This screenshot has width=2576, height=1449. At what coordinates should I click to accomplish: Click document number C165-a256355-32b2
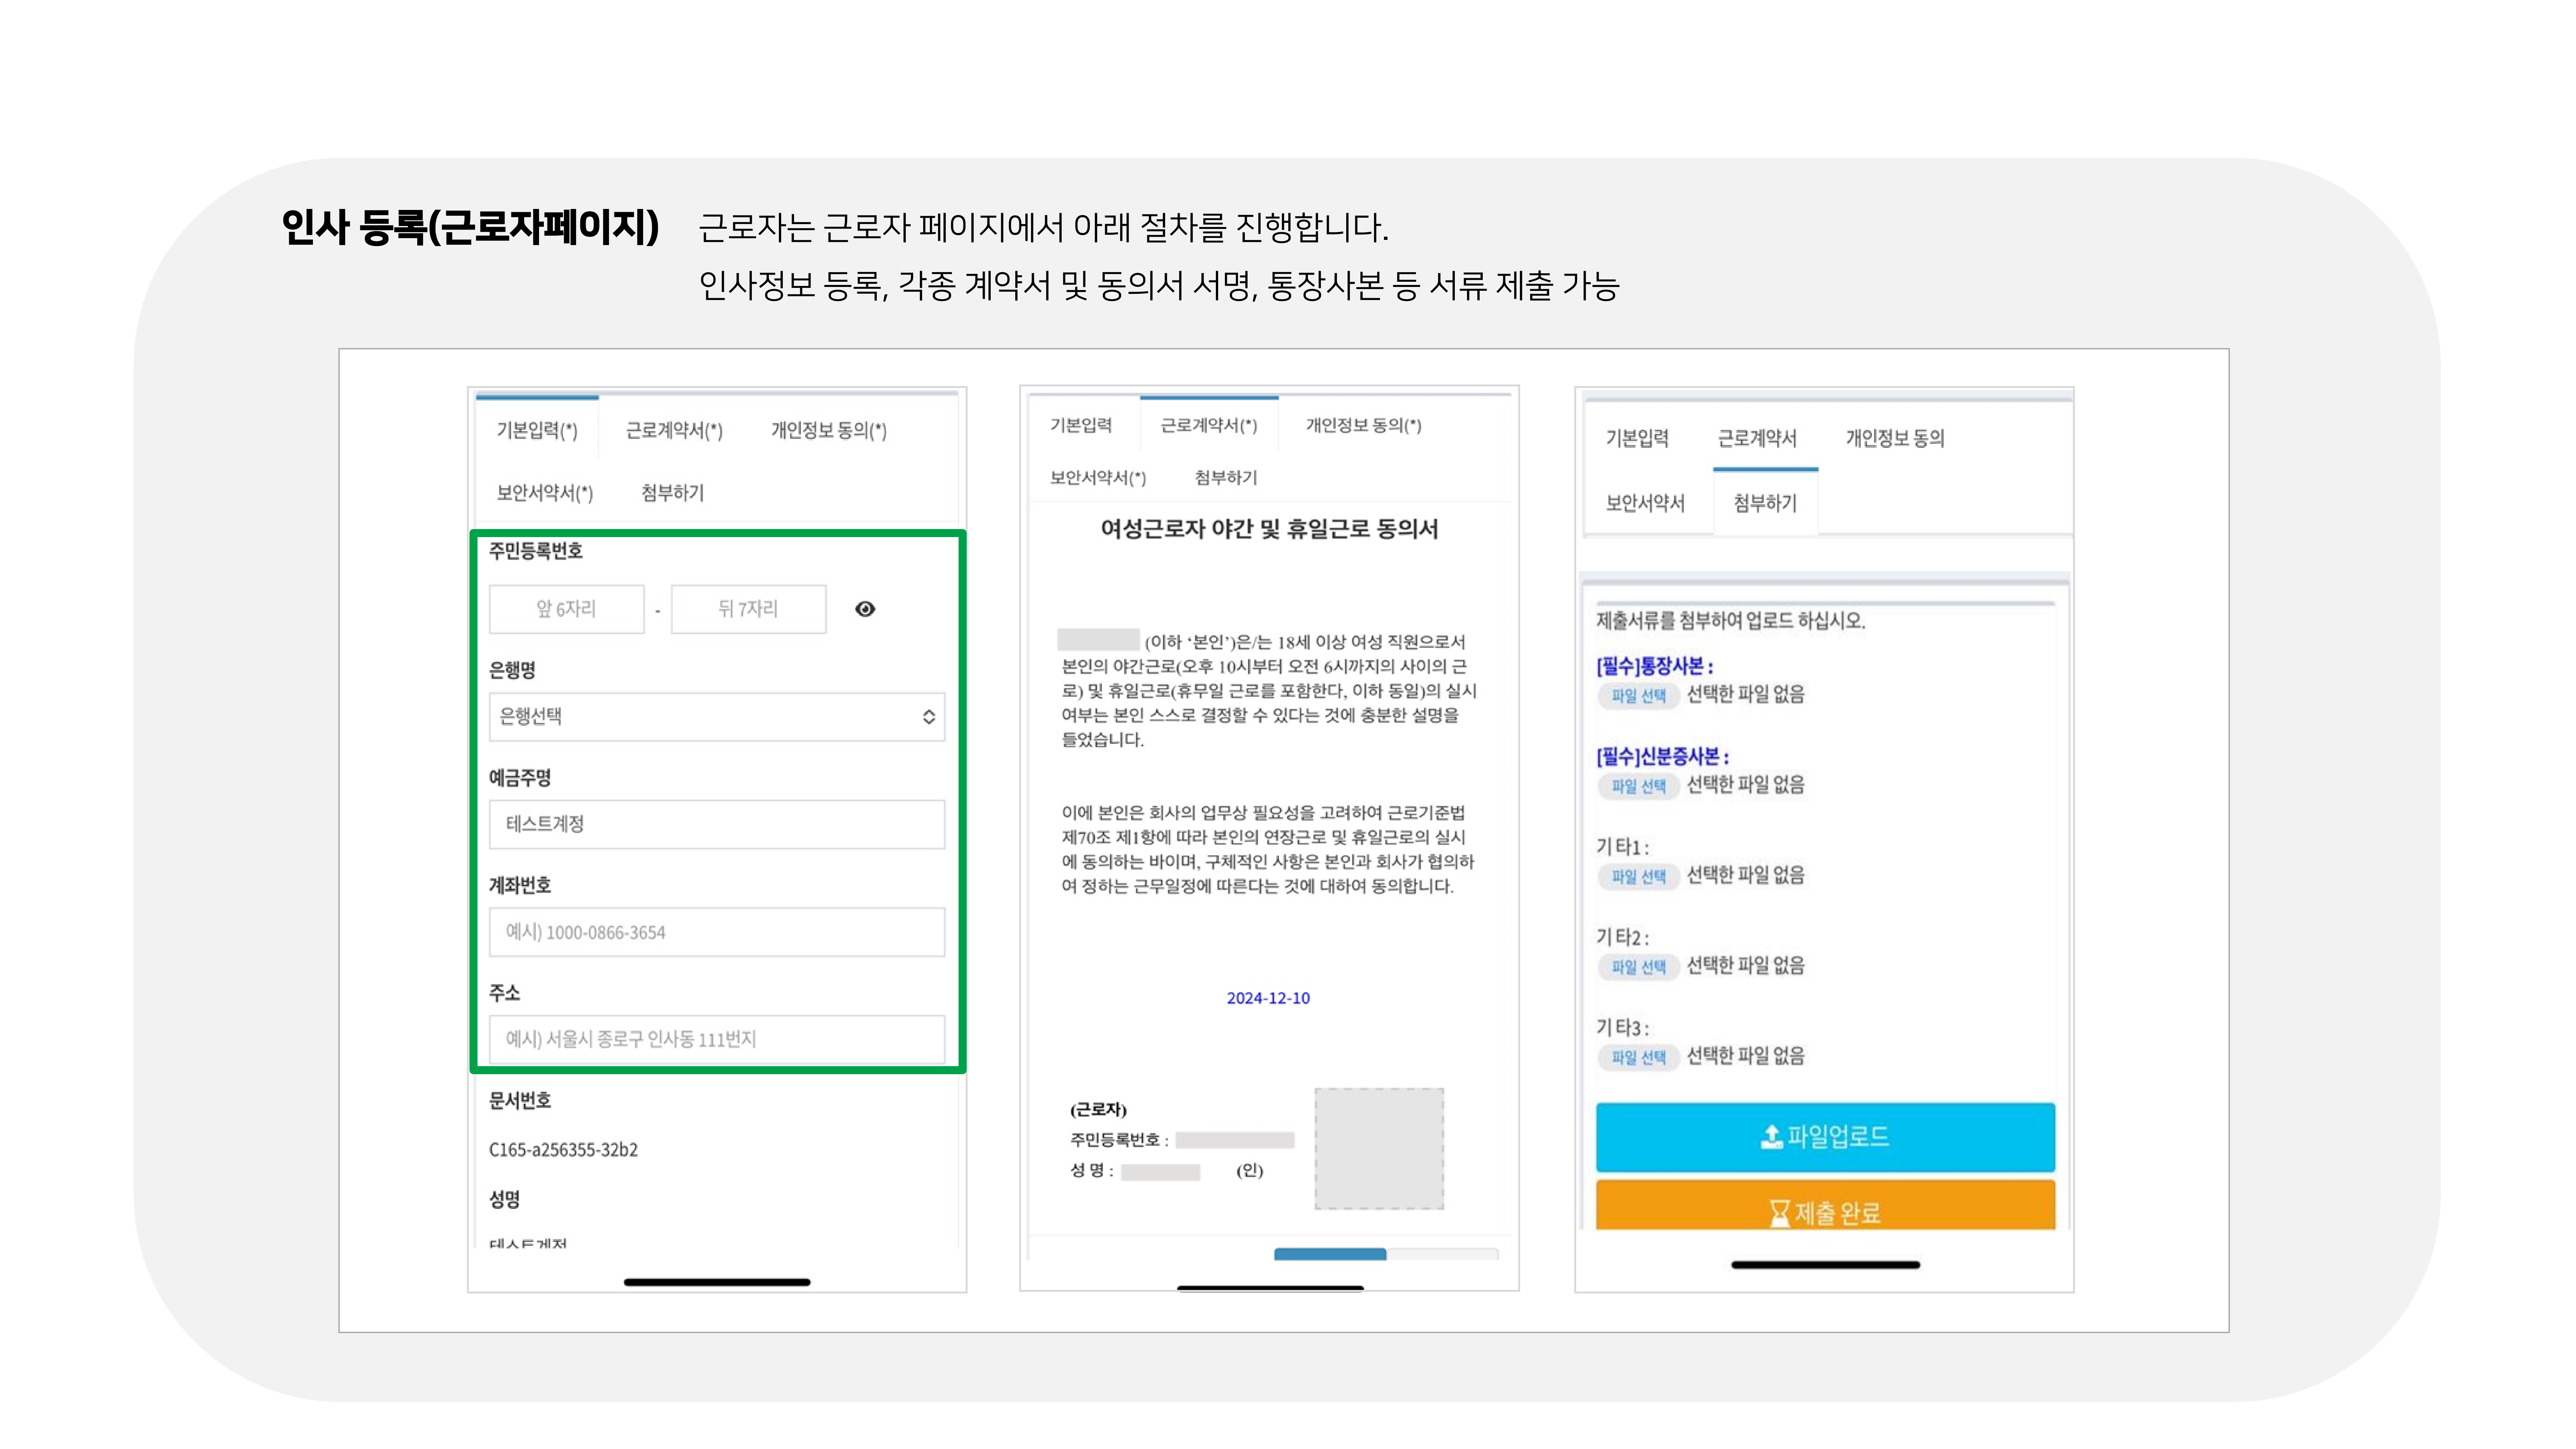(x=563, y=1150)
